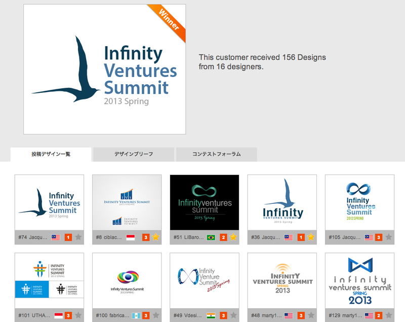Screen dimensions: 405x322
Task: Open design #129 thumbnail
Action: click(x=359, y=280)
